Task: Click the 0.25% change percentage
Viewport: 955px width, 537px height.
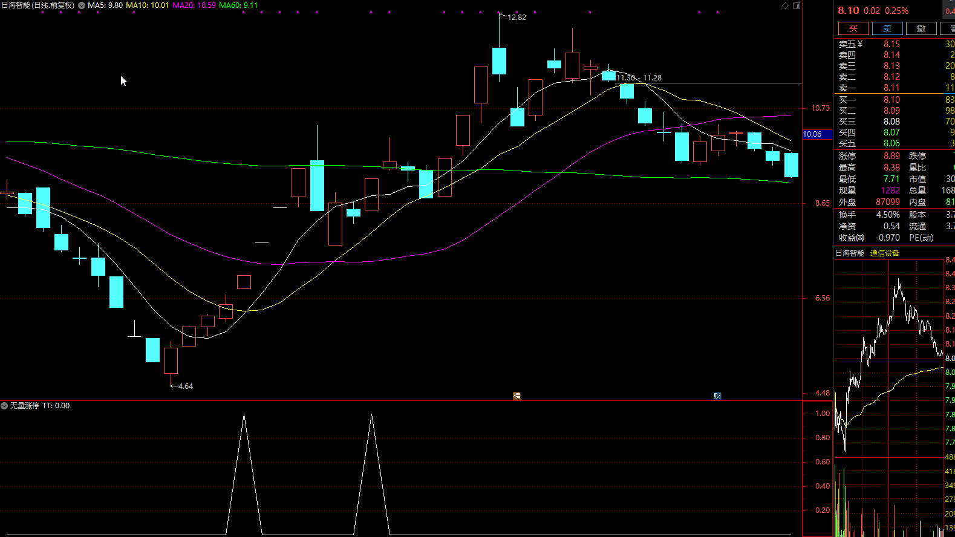Action: [896, 11]
